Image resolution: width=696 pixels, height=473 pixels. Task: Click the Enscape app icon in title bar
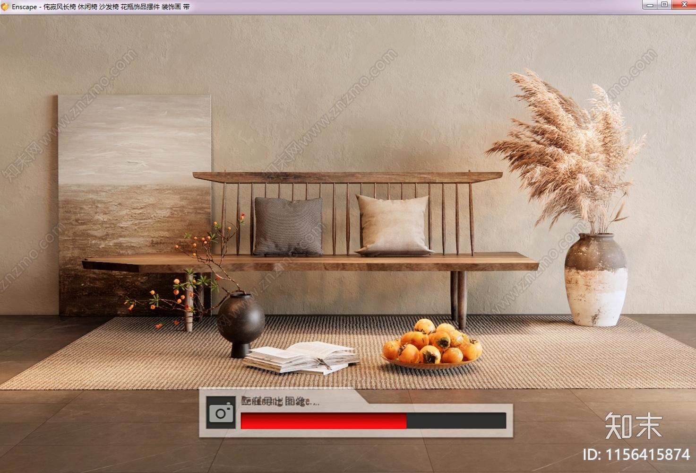coord(5,7)
